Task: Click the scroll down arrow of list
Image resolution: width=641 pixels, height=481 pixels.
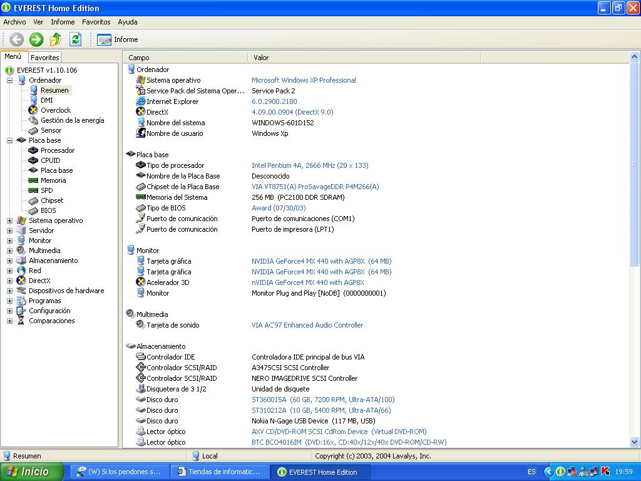Action: [x=635, y=442]
